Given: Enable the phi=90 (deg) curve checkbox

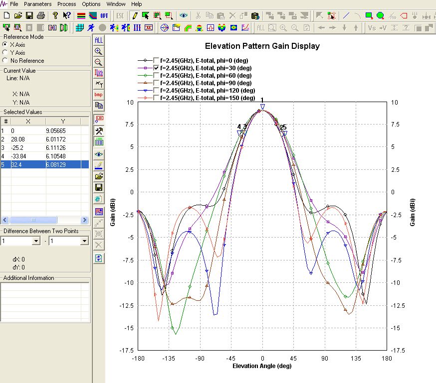Looking at the screenshot, I should click(157, 83).
